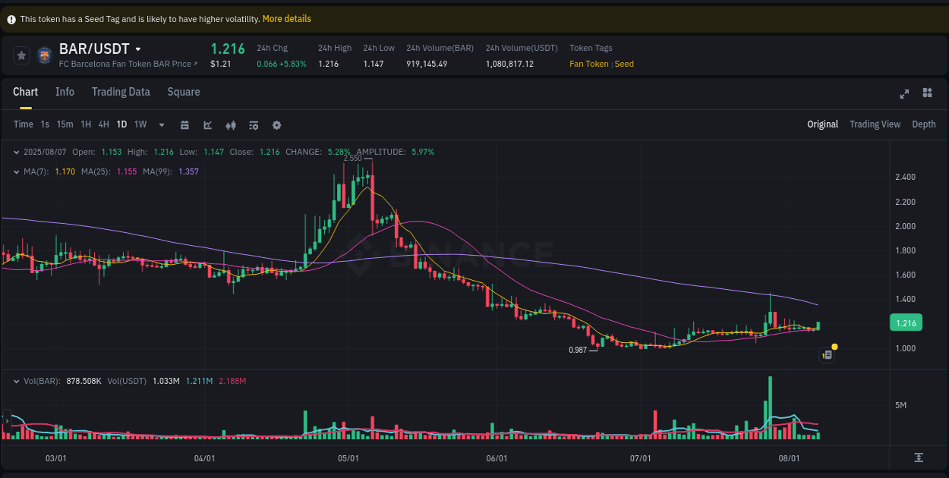Expand the interval dropdown next to 1W

click(x=160, y=124)
